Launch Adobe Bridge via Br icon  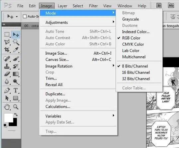pos(159,6)
